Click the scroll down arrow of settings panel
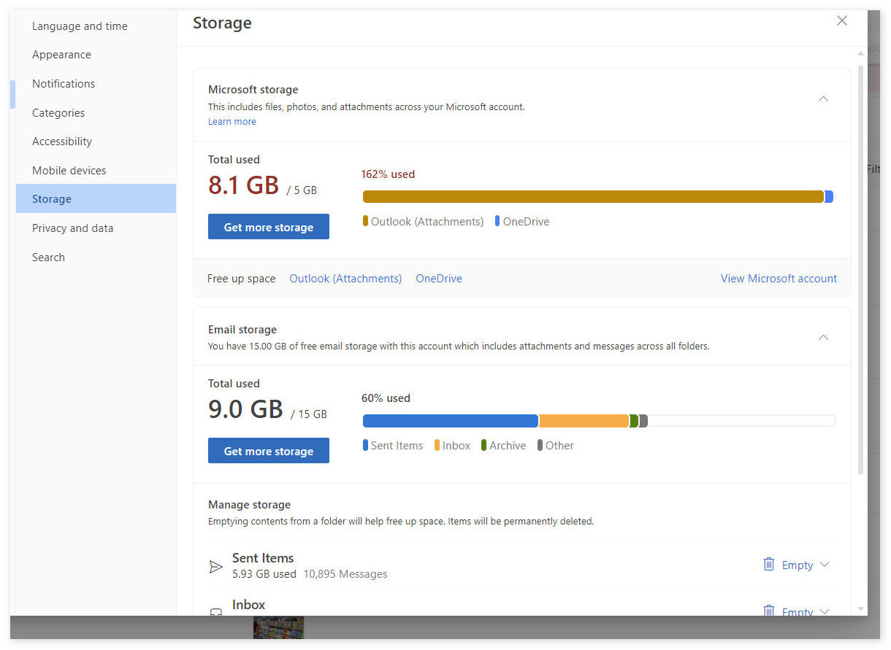Image resolution: width=891 pixels, height=650 pixels. (x=860, y=608)
